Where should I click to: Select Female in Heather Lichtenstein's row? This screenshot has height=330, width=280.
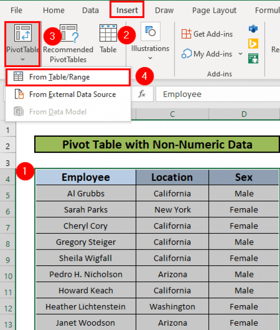pyautogui.click(x=244, y=307)
